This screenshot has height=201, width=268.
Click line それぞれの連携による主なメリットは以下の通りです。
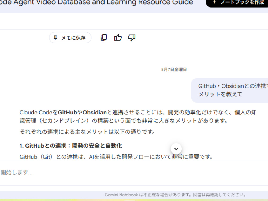pyautogui.click(x=88, y=132)
